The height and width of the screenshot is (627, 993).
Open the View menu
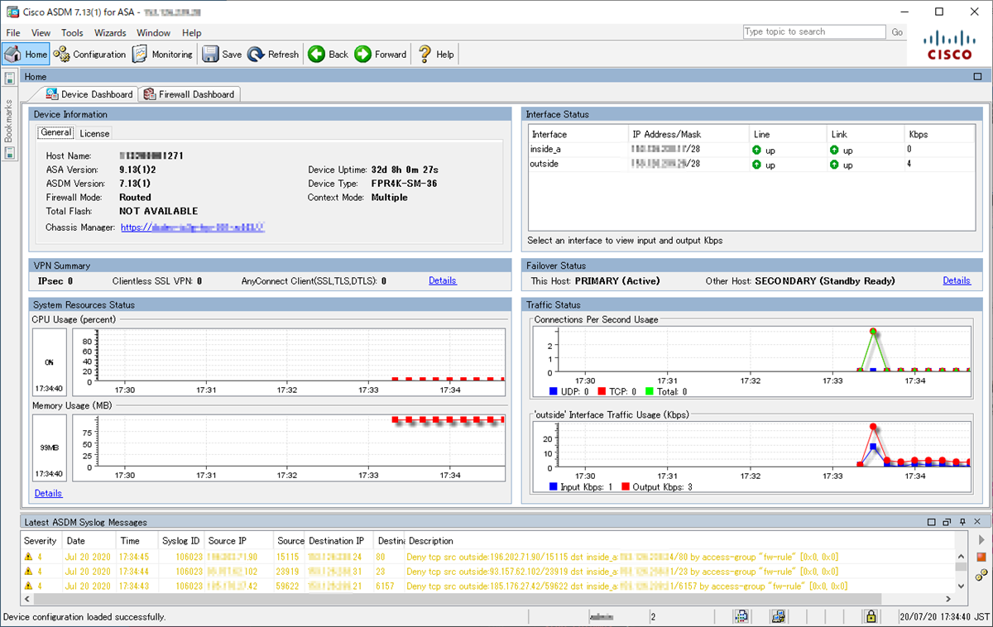point(41,33)
